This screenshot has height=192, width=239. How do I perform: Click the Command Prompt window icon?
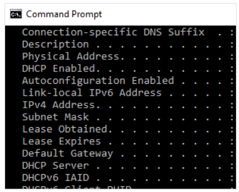pyautogui.click(x=16, y=14)
